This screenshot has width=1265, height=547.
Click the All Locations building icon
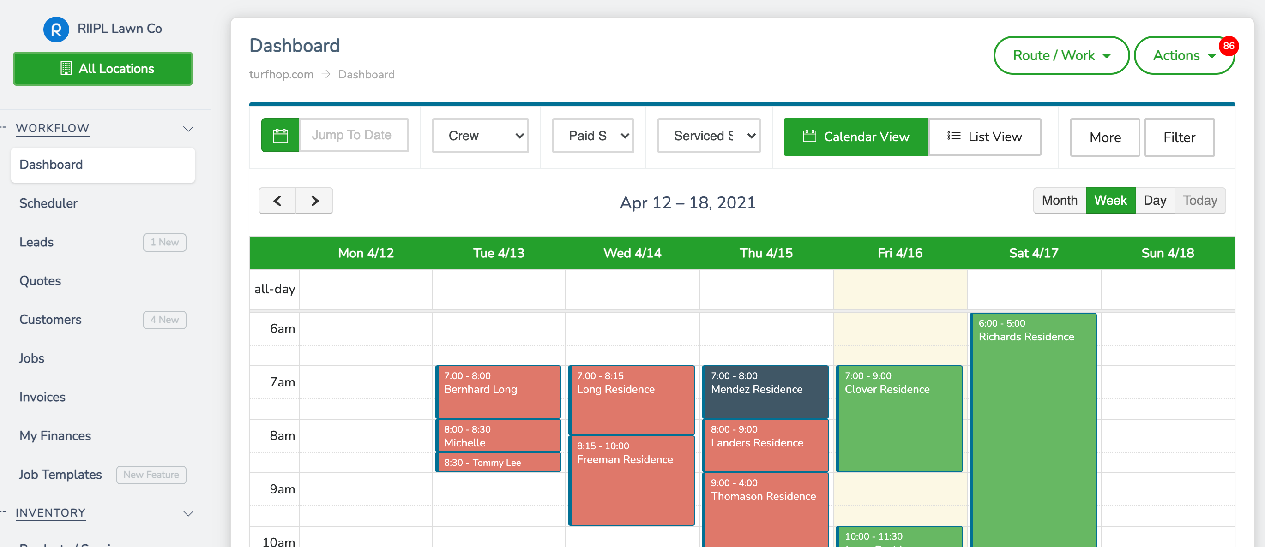66,69
